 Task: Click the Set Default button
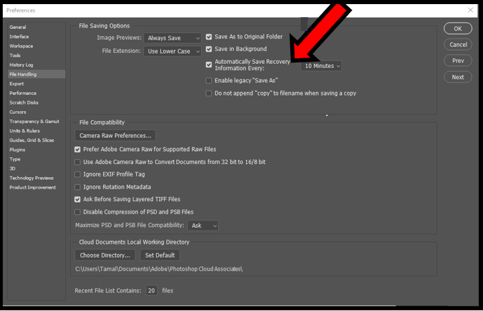[x=160, y=255]
